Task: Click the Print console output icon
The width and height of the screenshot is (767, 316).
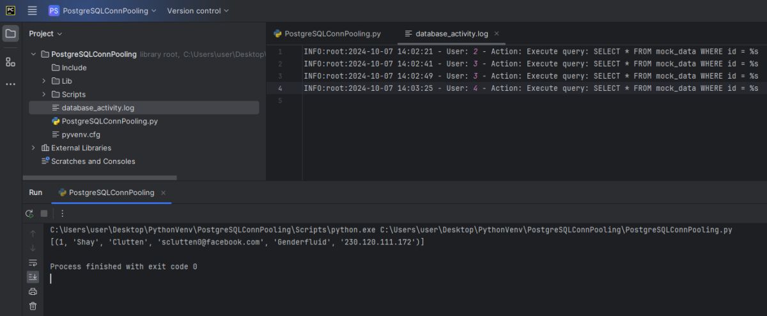Action: 33,292
